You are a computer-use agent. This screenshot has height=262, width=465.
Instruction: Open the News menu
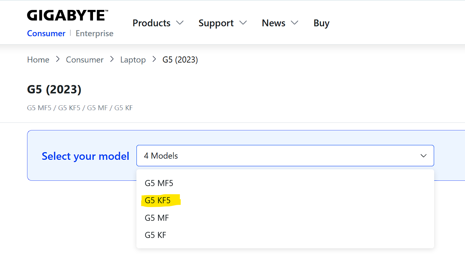click(273, 23)
